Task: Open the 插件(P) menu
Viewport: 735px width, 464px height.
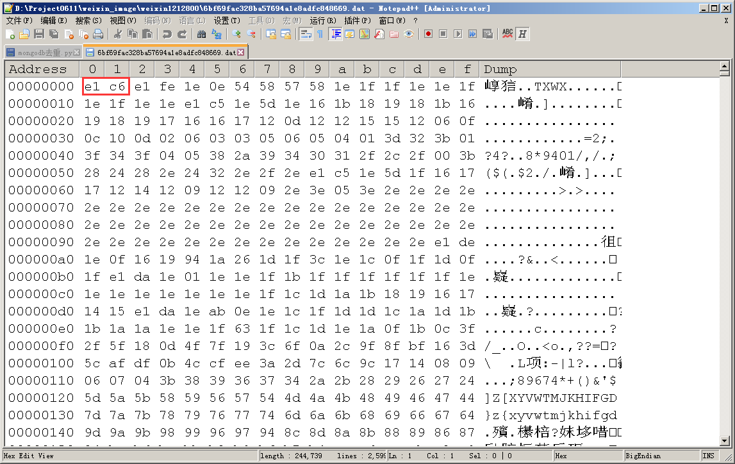Action: 358,21
